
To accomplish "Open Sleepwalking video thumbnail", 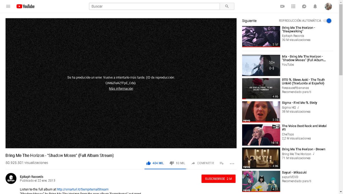I will (261, 37).
